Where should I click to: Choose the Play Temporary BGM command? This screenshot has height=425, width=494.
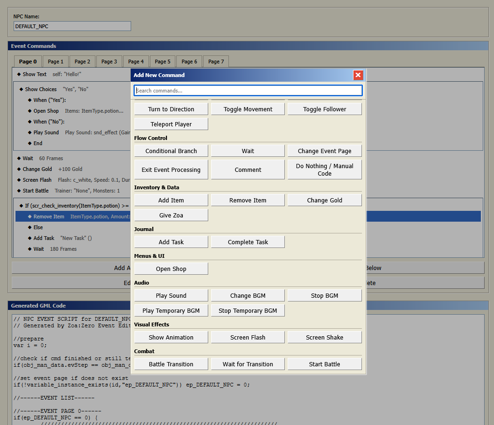point(171,310)
